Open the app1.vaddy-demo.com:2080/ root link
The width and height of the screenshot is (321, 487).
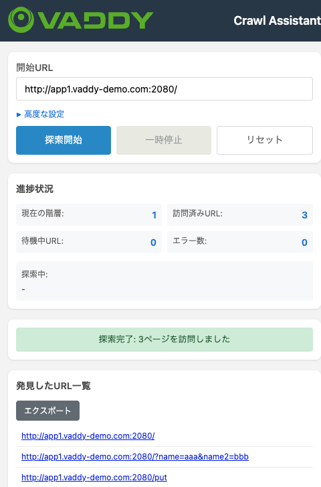click(x=88, y=435)
